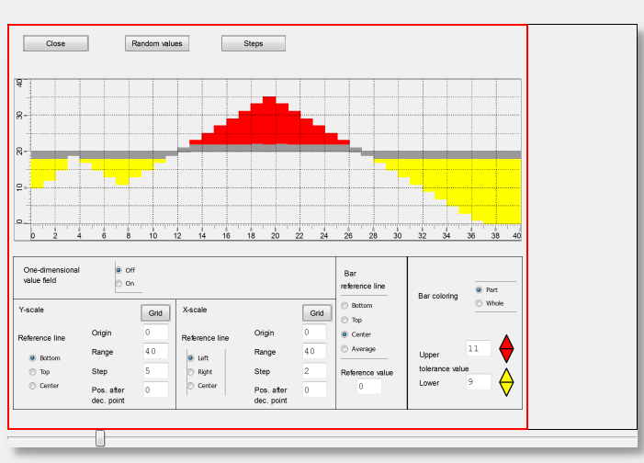Viewport: 644px width, 463px height.
Task: Select Whole bar coloring option
Action: 479,303
